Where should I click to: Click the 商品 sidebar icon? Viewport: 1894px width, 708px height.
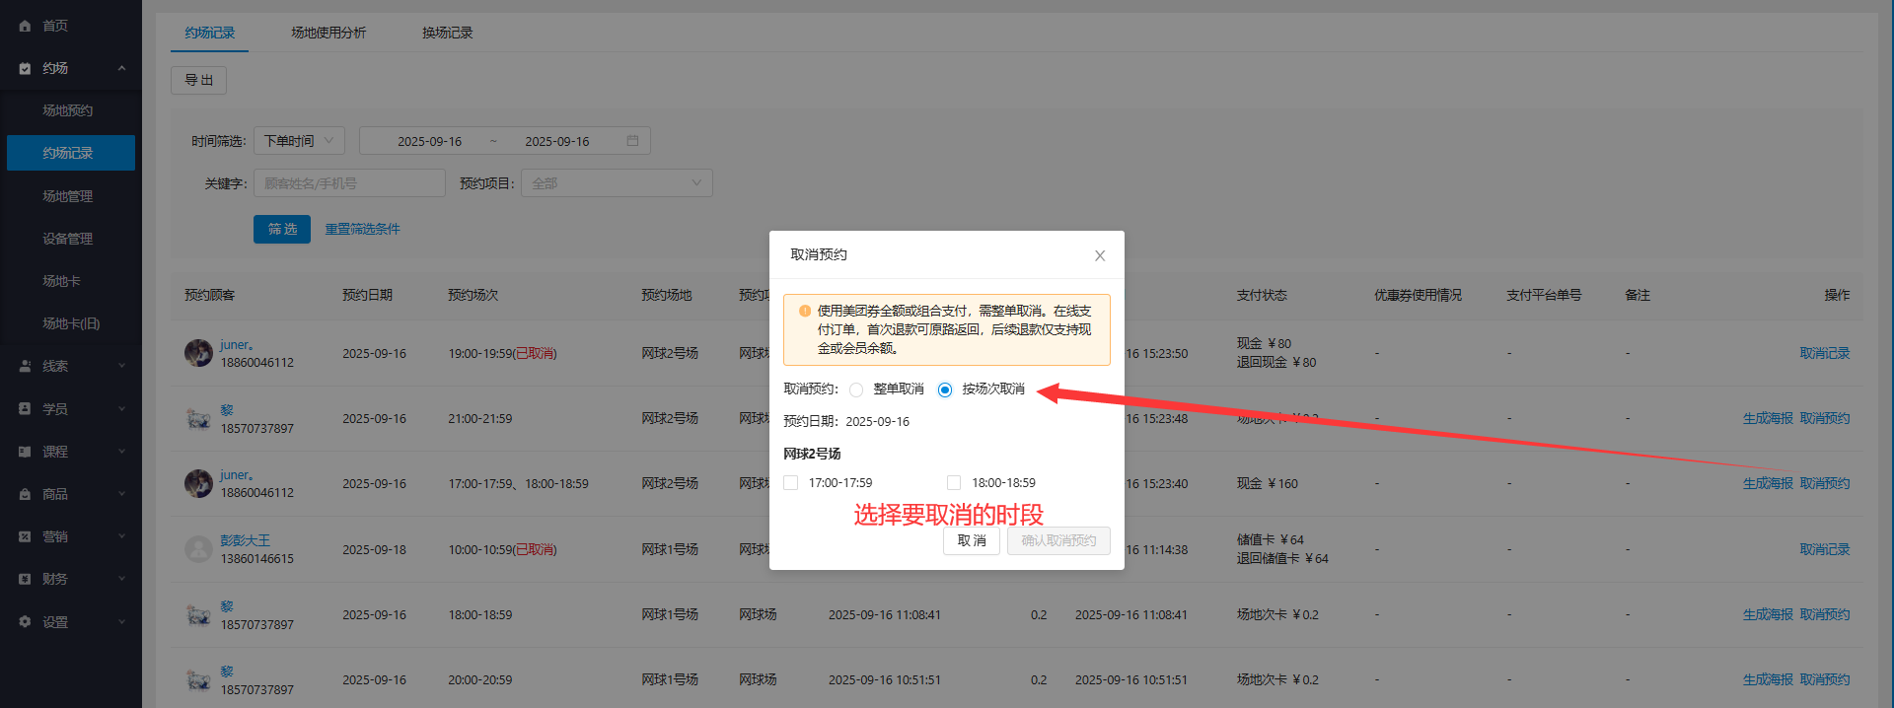[25, 494]
